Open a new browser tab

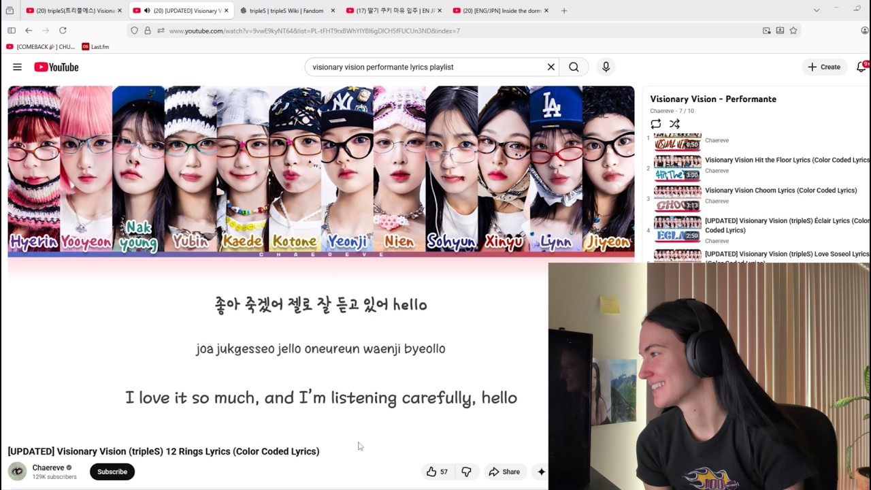(564, 10)
